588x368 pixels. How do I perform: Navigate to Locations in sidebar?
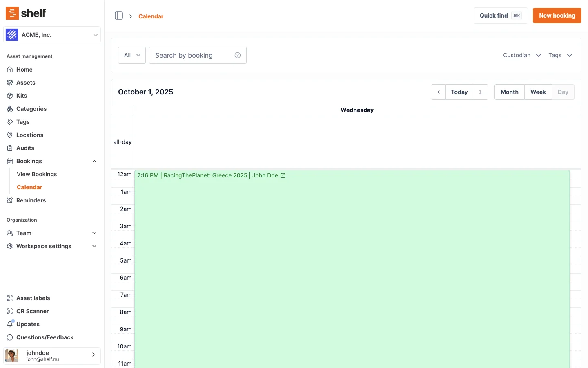pos(29,135)
